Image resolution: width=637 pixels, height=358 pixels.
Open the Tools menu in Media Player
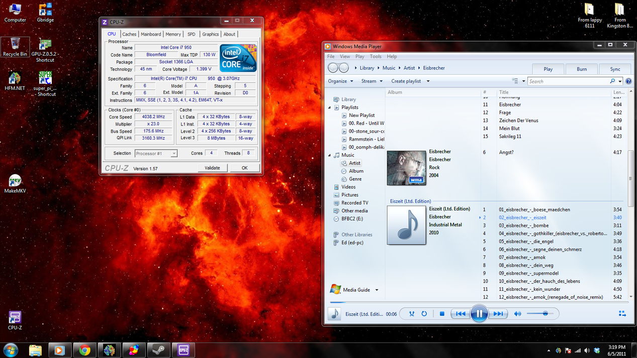(376, 57)
